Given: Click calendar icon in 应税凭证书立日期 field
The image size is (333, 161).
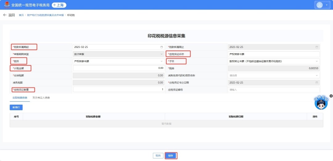Looking at the screenshot, I should coord(317,83).
